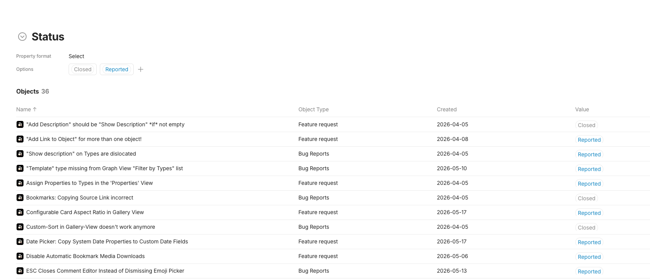Viewport: 650px width, 280px height.
Task: Select the Closed option tag
Action: (x=83, y=69)
